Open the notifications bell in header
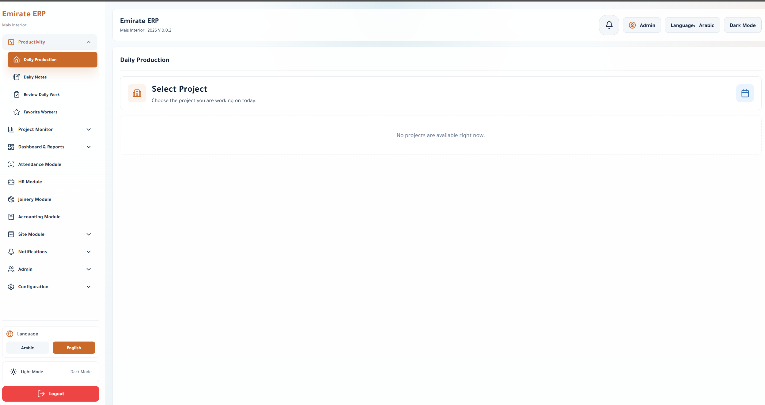765x405 pixels. pos(609,25)
